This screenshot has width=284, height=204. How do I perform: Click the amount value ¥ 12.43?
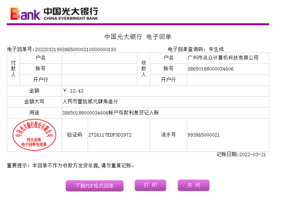(73, 91)
